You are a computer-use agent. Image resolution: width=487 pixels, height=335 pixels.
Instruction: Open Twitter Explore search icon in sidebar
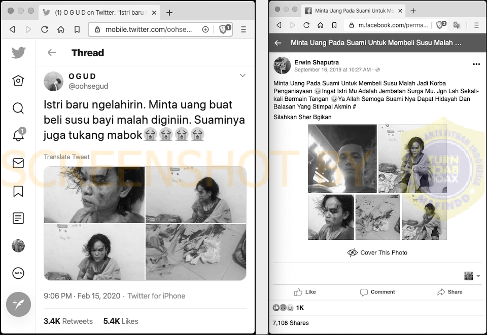click(18, 108)
